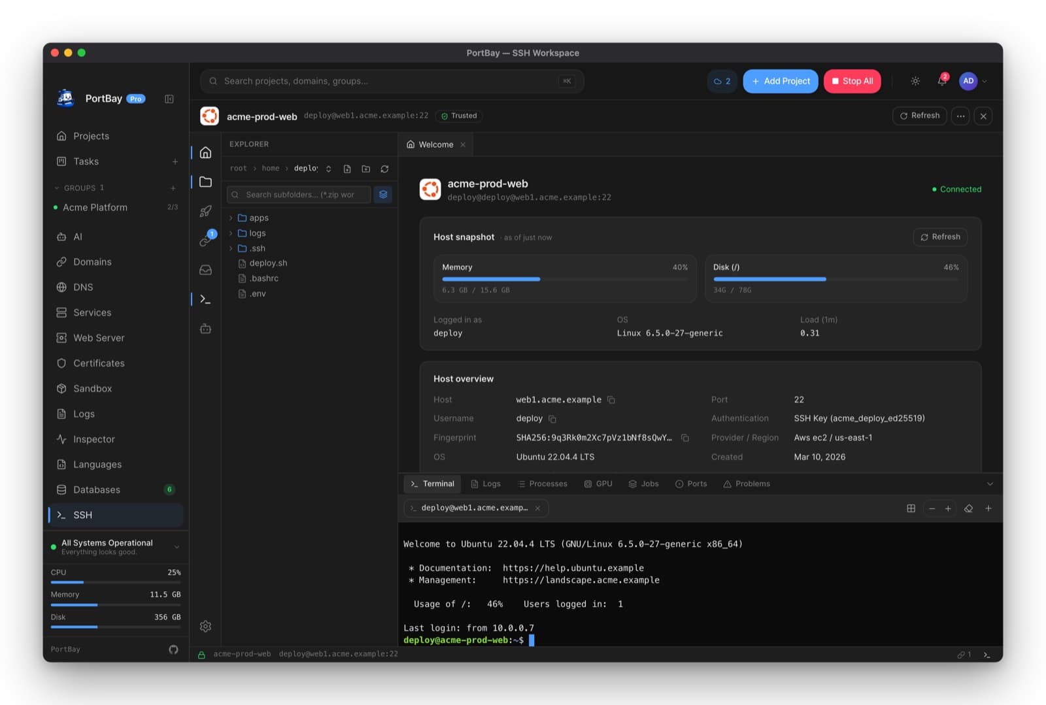Select the Acme Platform group
The height and width of the screenshot is (705, 1046).
click(x=116, y=207)
